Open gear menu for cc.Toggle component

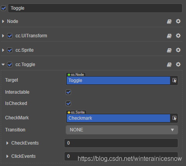[x=178, y=65]
